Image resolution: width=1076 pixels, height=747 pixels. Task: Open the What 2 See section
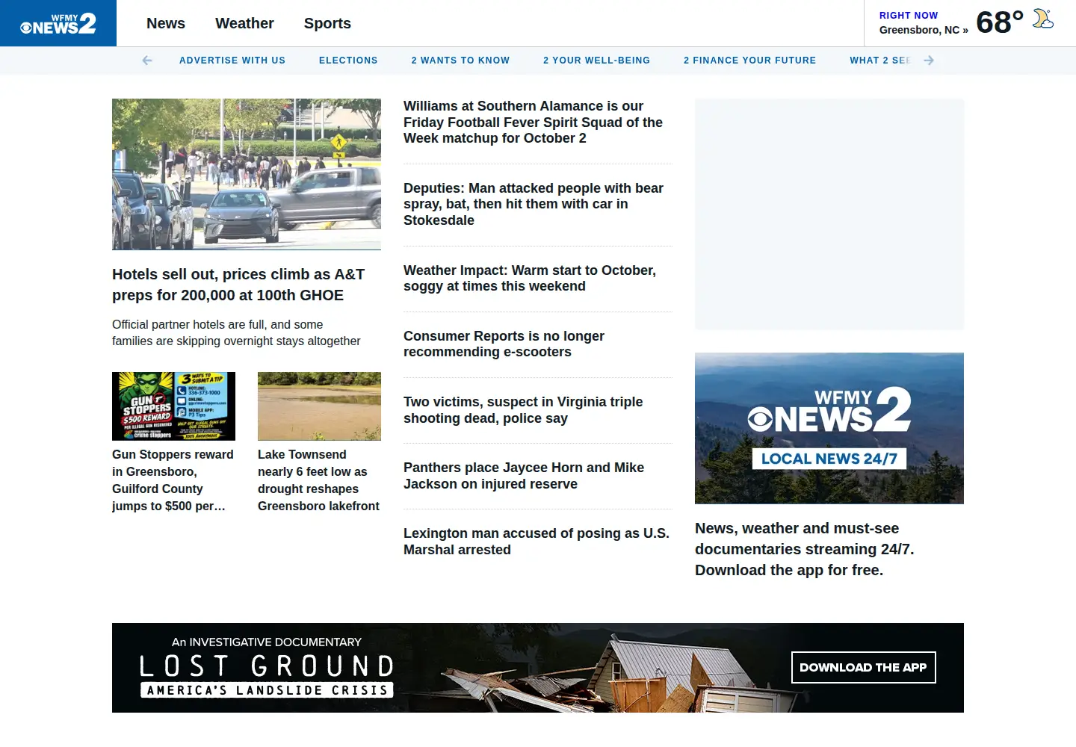click(879, 61)
